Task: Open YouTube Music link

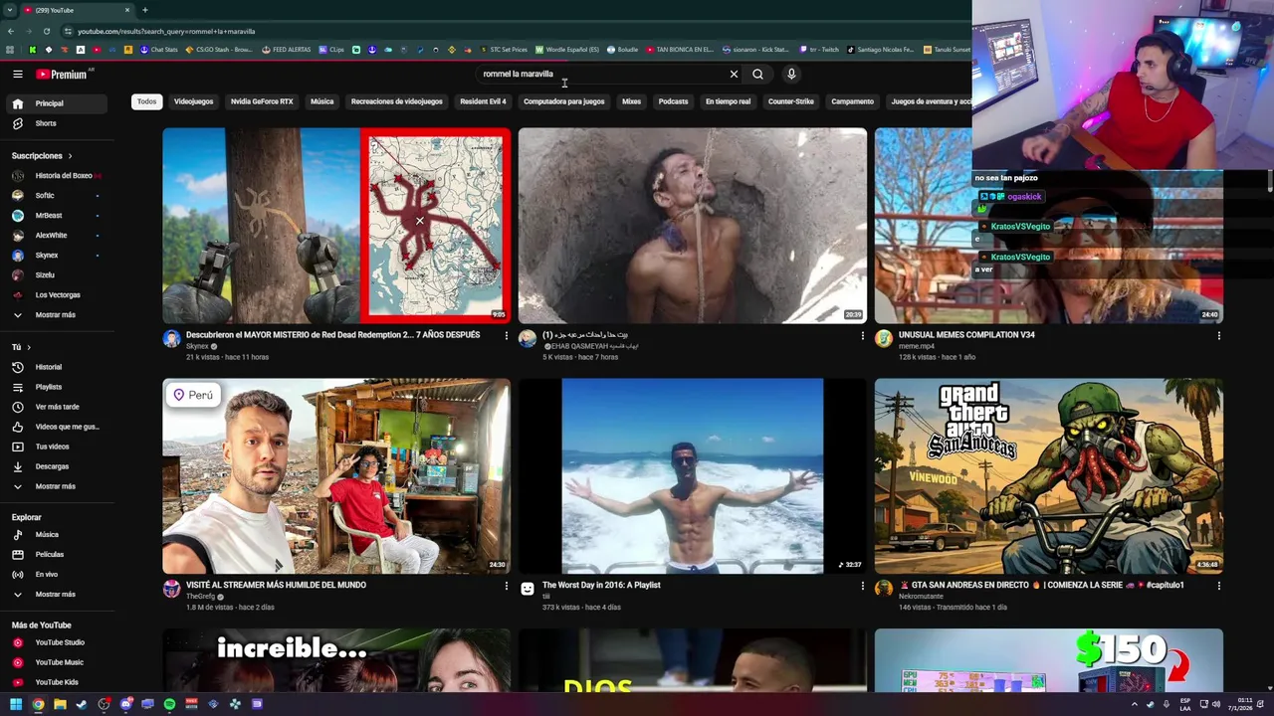Action: 57,662
